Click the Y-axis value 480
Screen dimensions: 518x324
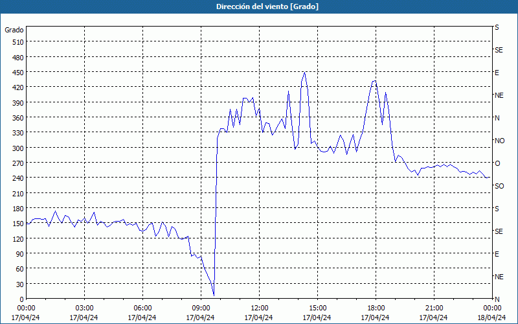(x=18, y=58)
